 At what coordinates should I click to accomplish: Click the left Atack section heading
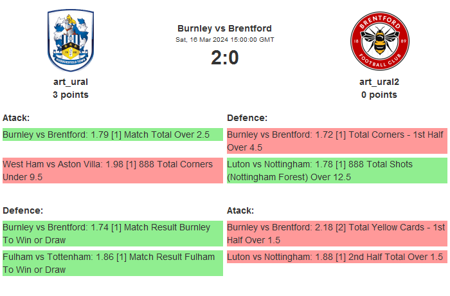tap(16, 118)
